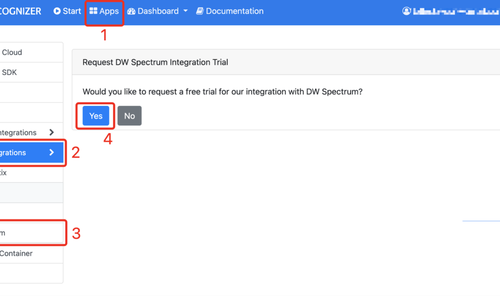Click the blurred username in navbar

tap(456, 12)
